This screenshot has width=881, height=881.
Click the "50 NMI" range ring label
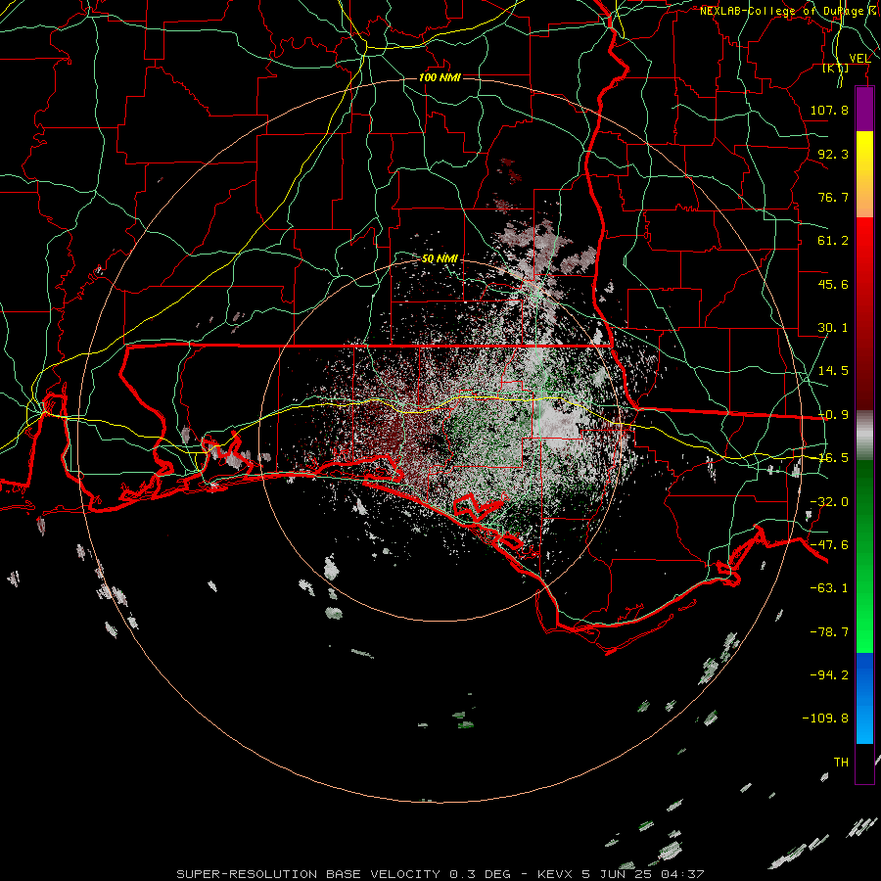tap(440, 258)
